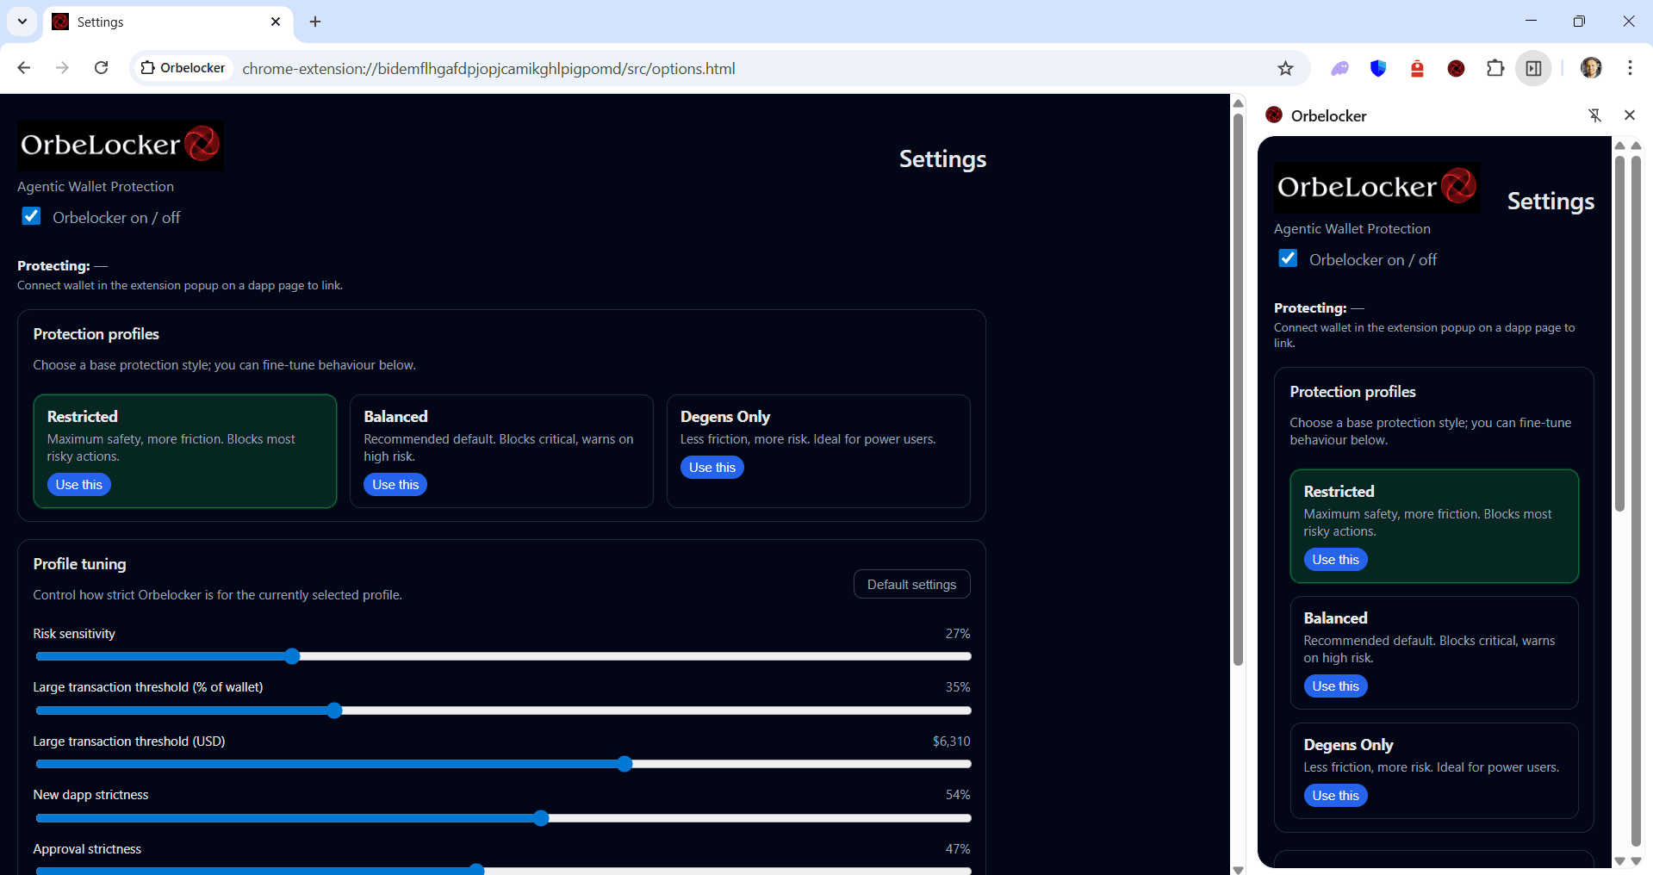Open the Chrome three-dot menu
Viewport: 1653px width, 875px height.
coord(1630,68)
